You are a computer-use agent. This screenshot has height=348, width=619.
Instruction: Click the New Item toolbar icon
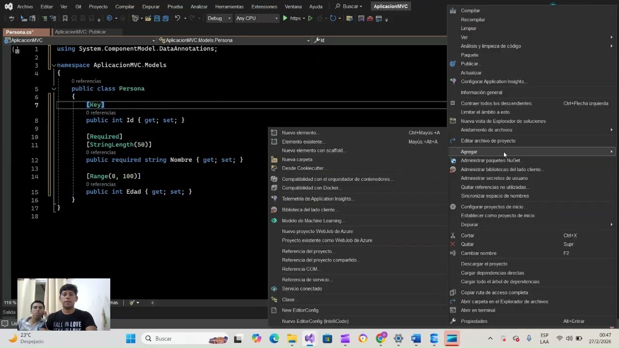[135, 18]
